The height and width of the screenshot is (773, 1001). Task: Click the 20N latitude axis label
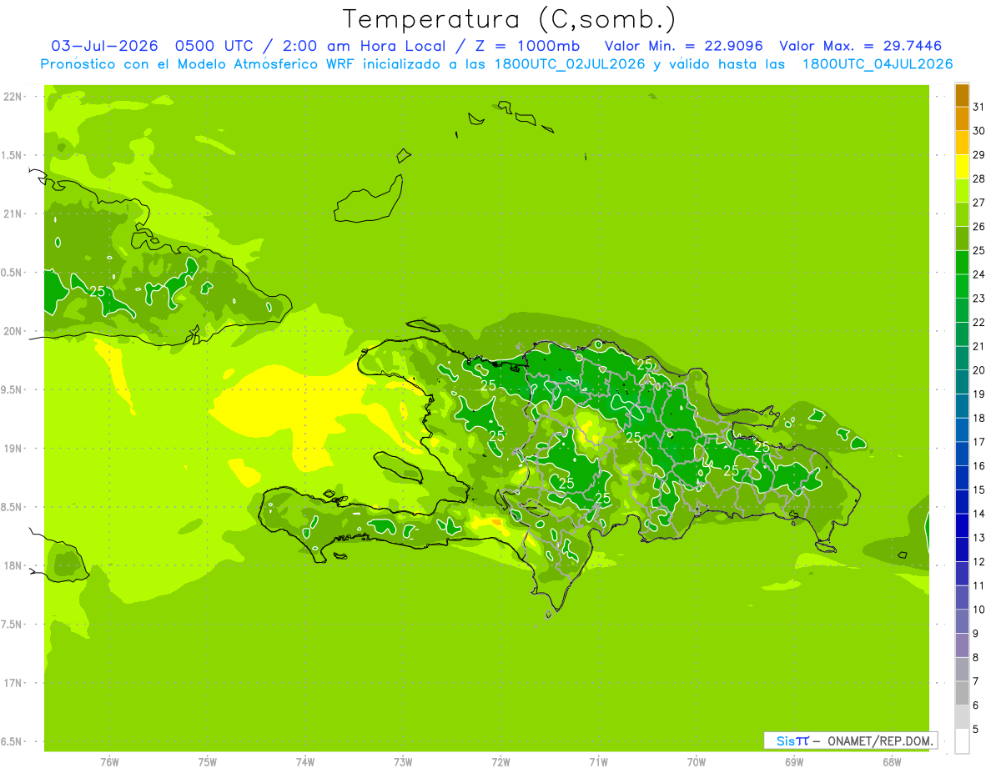(13, 331)
